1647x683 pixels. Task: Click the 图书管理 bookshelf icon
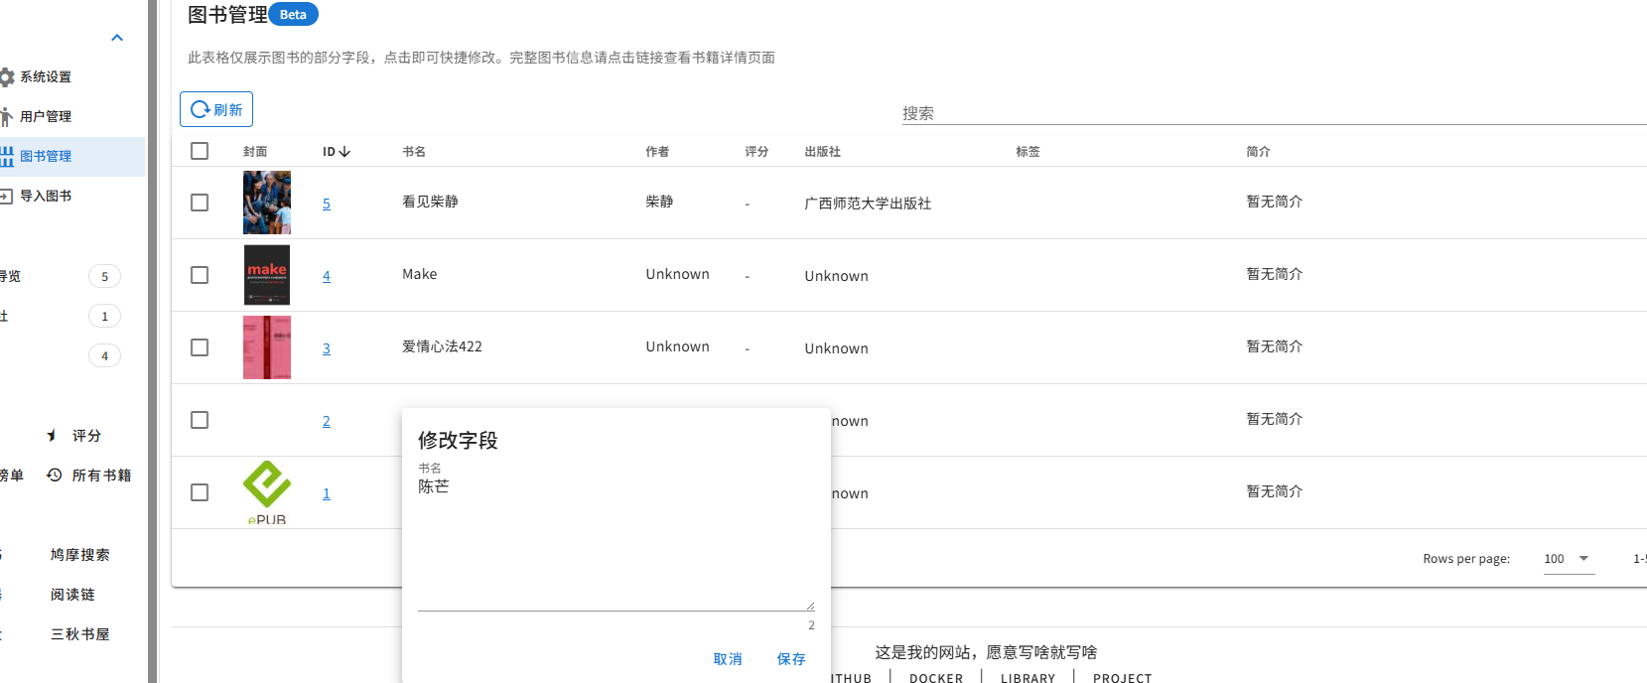tap(7, 156)
